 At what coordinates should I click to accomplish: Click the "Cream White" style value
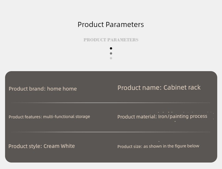pos(59,146)
